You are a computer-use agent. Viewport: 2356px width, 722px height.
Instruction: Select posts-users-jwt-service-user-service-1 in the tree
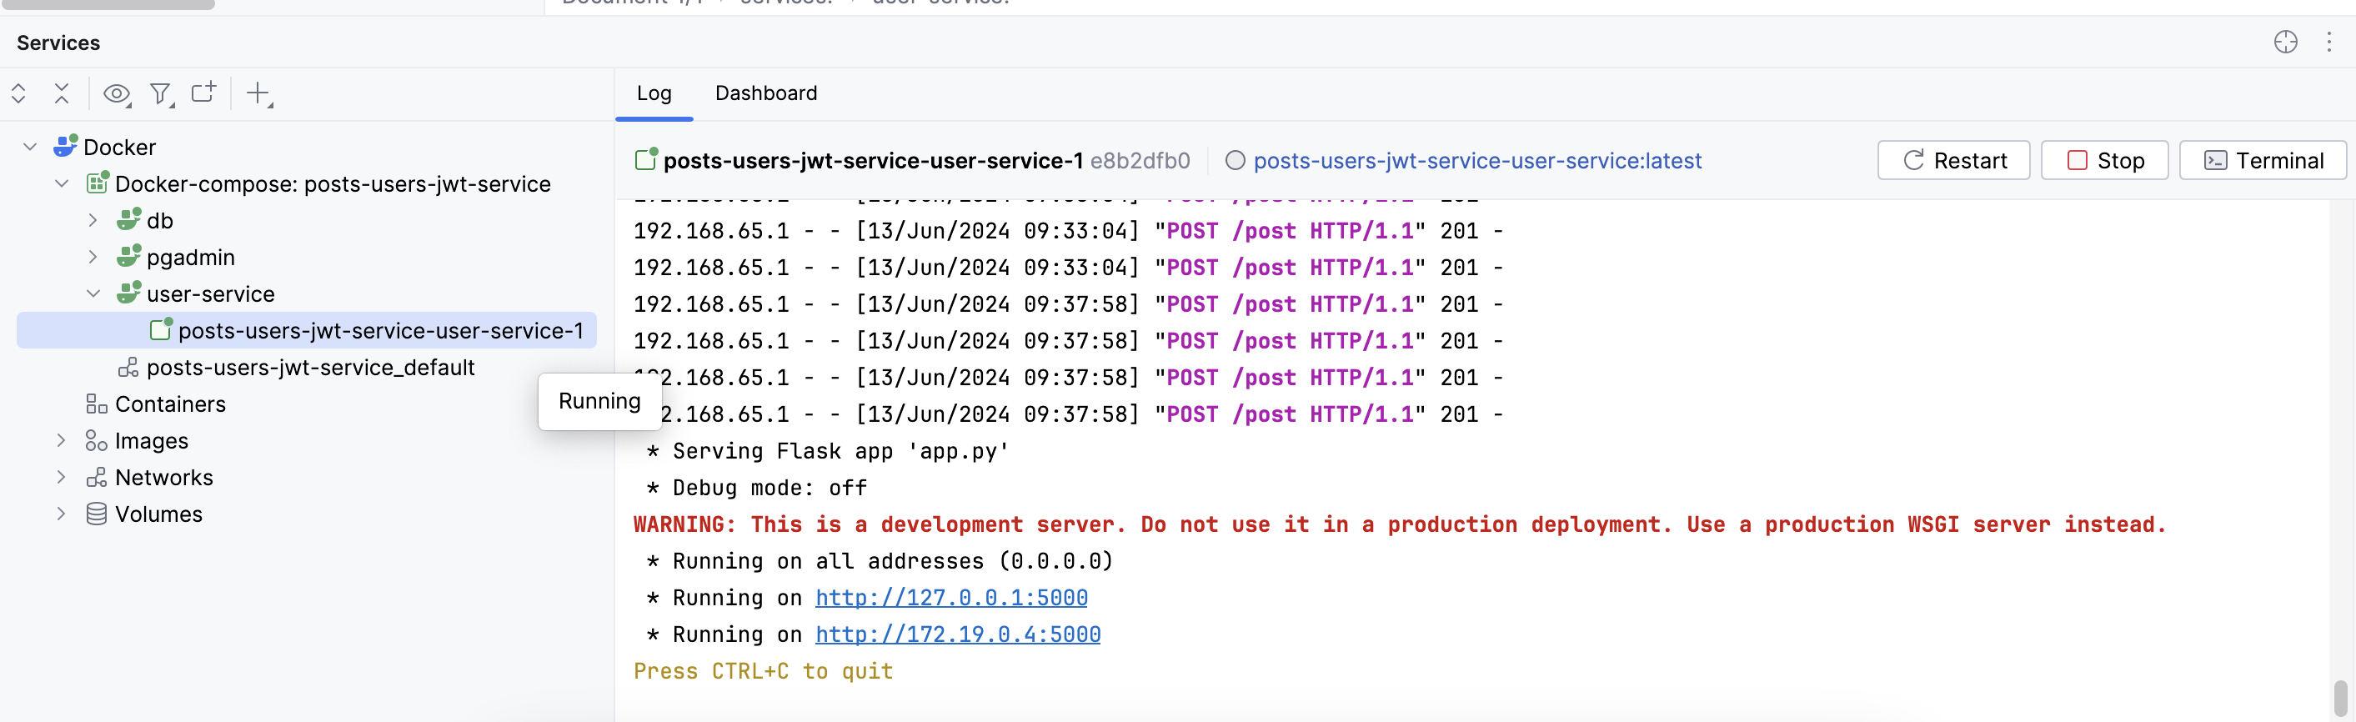click(x=307, y=330)
